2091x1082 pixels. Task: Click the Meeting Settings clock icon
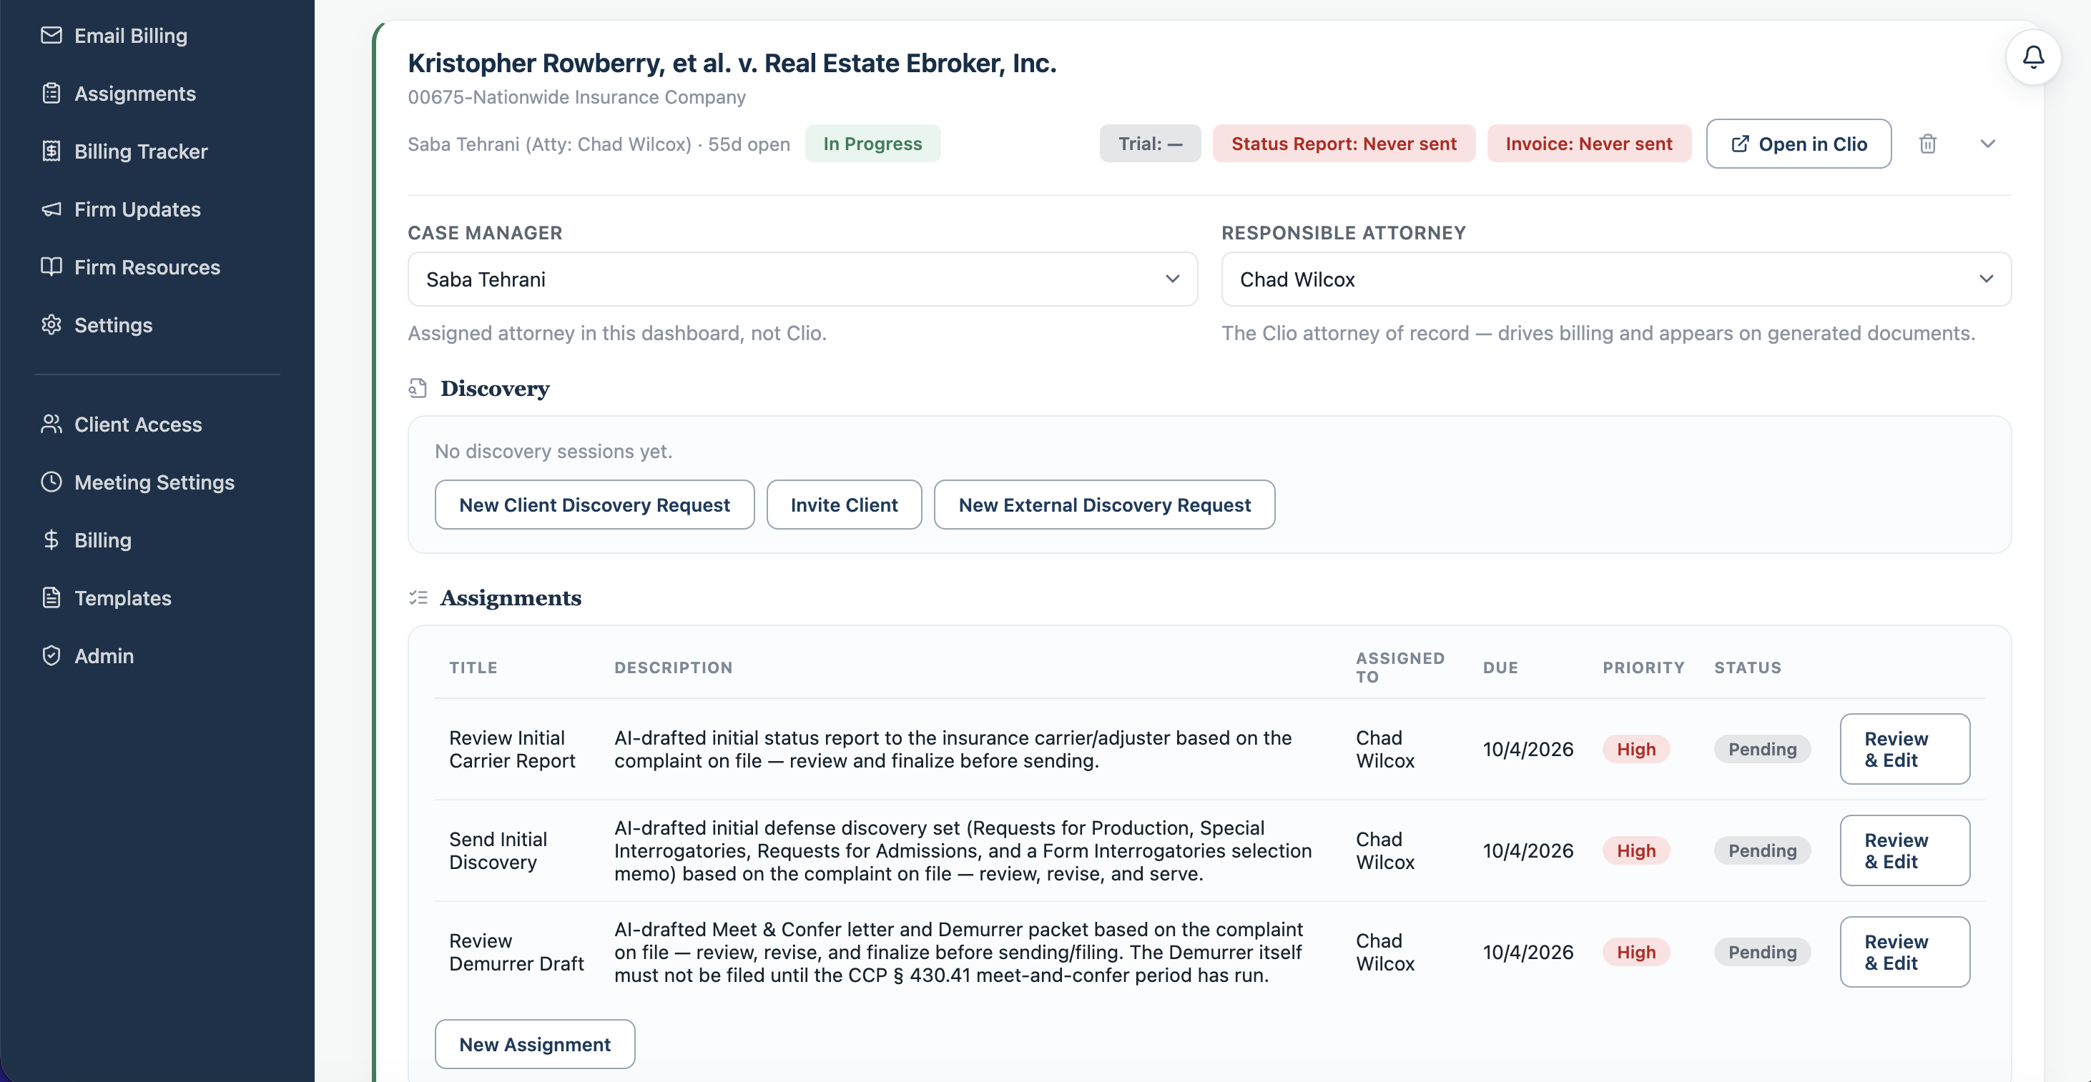[x=51, y=482]
